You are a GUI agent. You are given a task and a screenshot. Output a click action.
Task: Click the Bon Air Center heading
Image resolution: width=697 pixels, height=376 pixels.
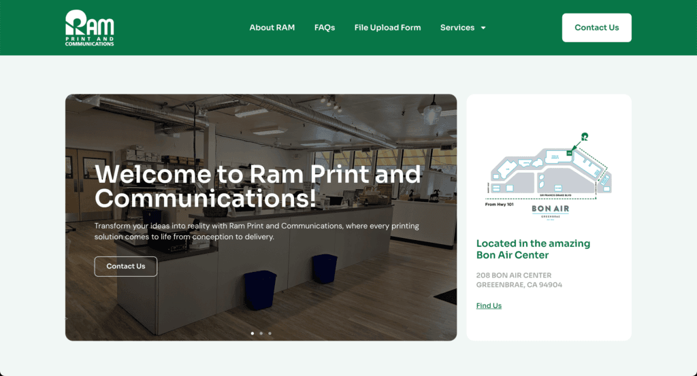tap(532, 249)
